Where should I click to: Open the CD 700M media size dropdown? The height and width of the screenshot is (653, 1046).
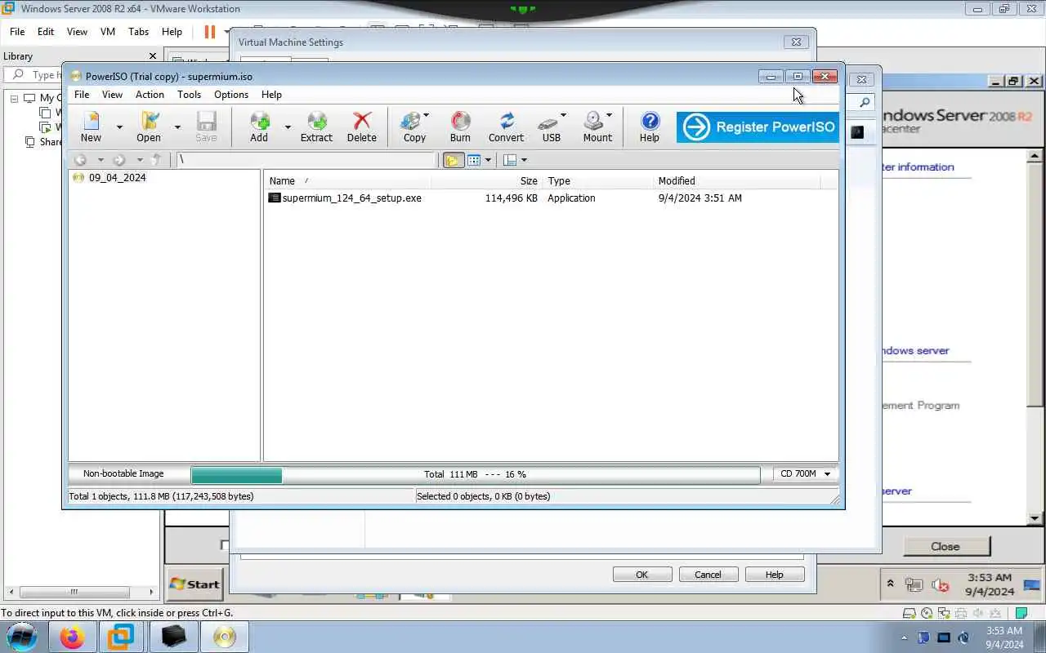click(805, 473)
